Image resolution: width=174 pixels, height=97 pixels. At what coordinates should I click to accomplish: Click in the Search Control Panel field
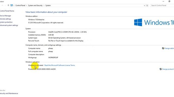162,5
